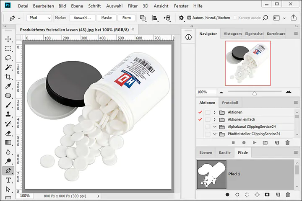Viewport: 302px width, 201px height.
Task: Open the Pfad mode dropdown
Action: (x=39, y=18)
